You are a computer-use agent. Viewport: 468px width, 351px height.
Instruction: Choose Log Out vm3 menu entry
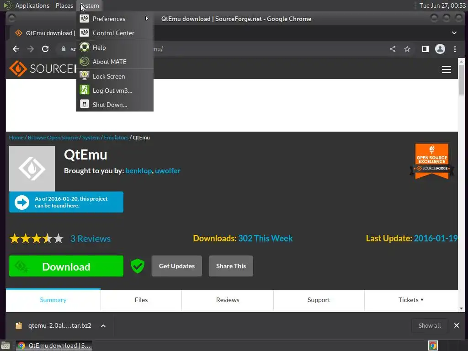click(115, 90)
